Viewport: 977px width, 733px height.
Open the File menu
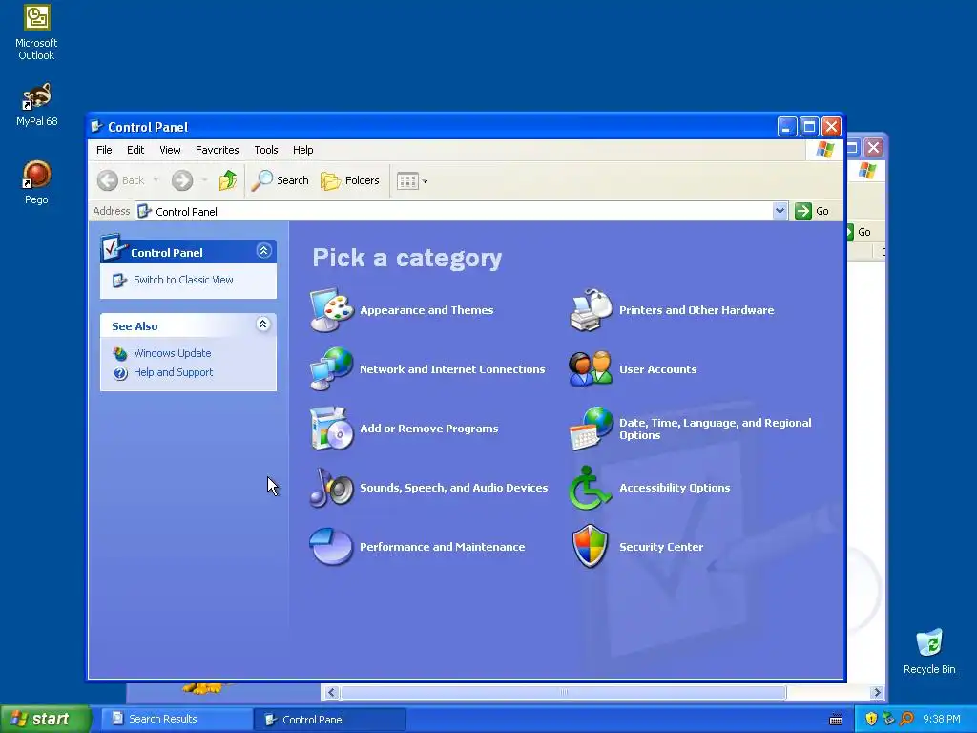tap(104, 150)
